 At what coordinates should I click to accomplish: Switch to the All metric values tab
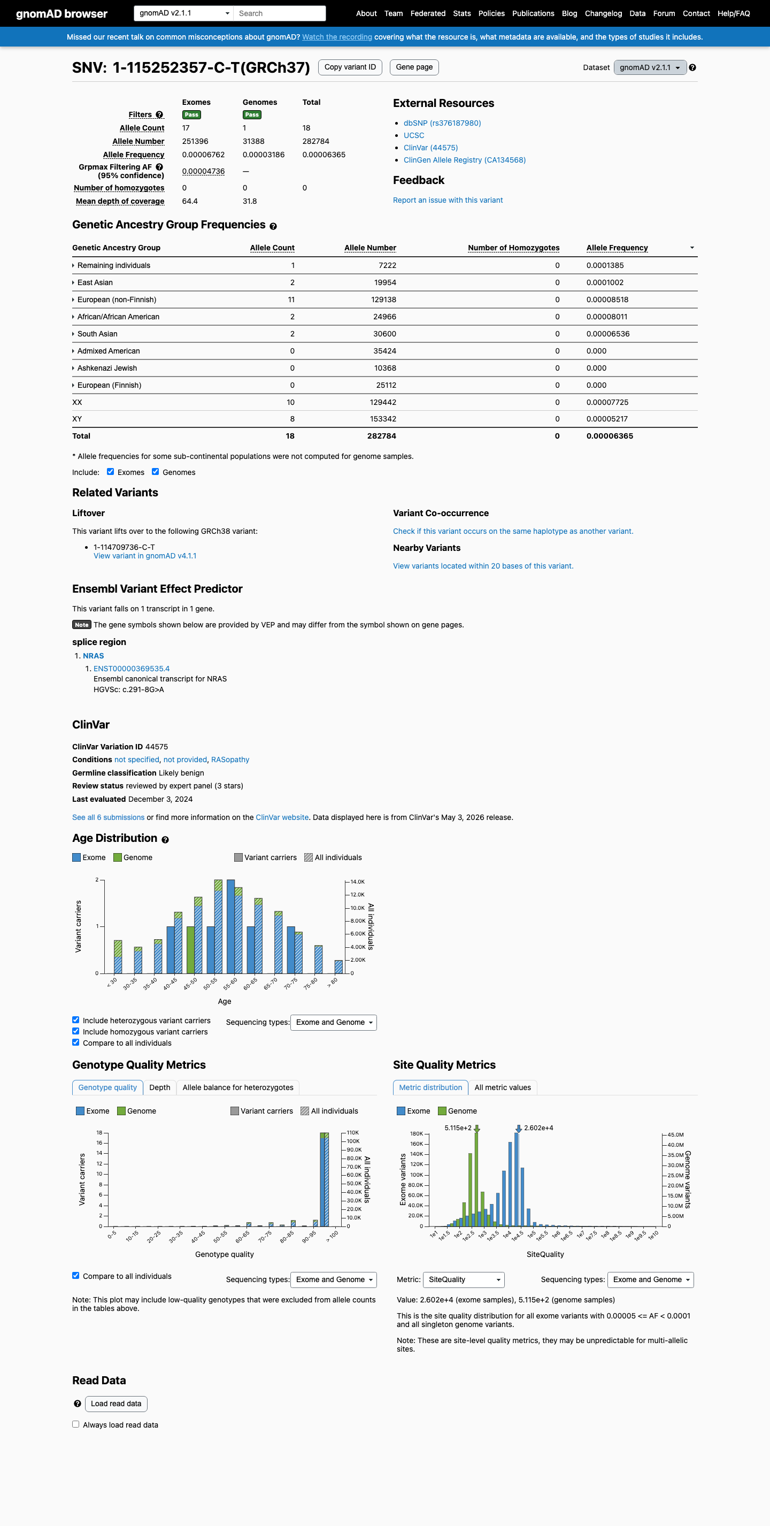(502, 1087)
